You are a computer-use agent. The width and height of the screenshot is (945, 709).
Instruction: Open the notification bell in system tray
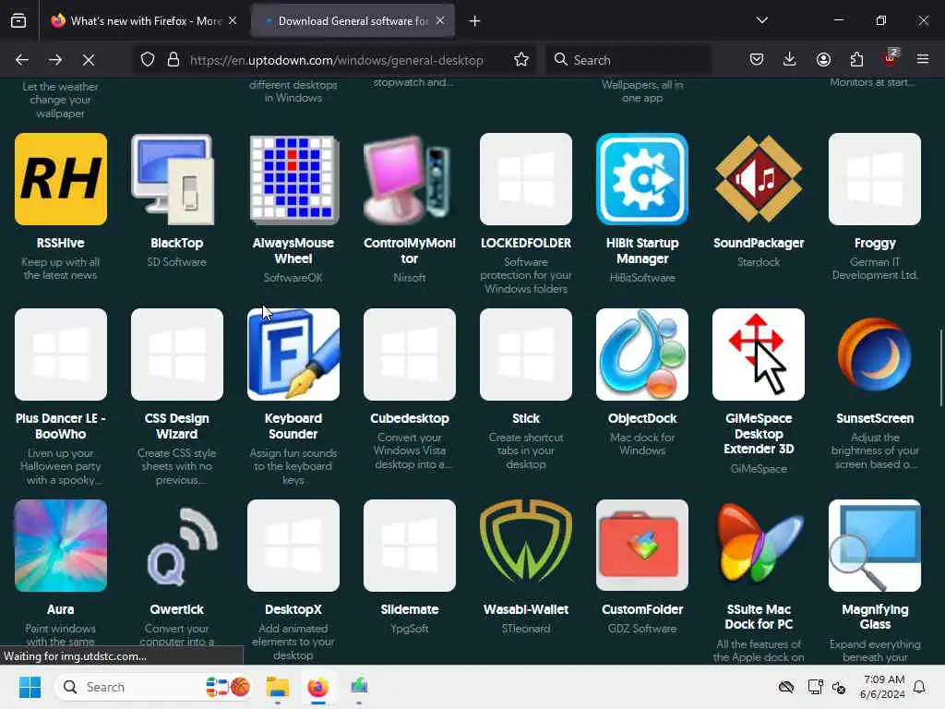pos(920,687)
